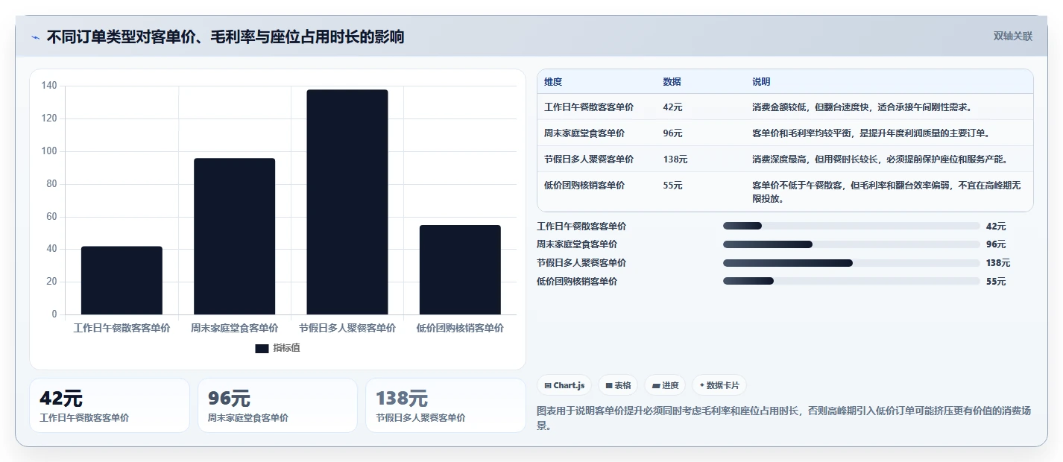
Task: Click the 工作日午餐散客客单价 table cell
Action: 589,107
